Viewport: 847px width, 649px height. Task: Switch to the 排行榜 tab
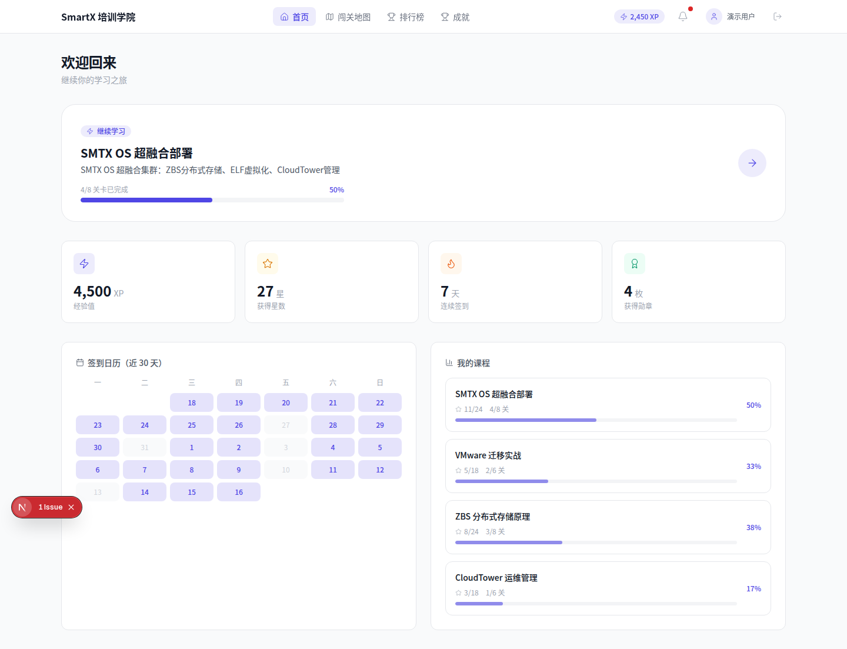[405, 17]
